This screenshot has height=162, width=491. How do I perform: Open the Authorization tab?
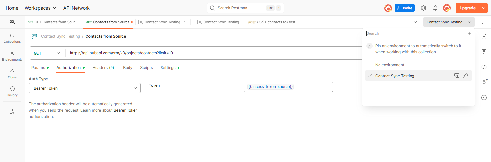[70, 68]
